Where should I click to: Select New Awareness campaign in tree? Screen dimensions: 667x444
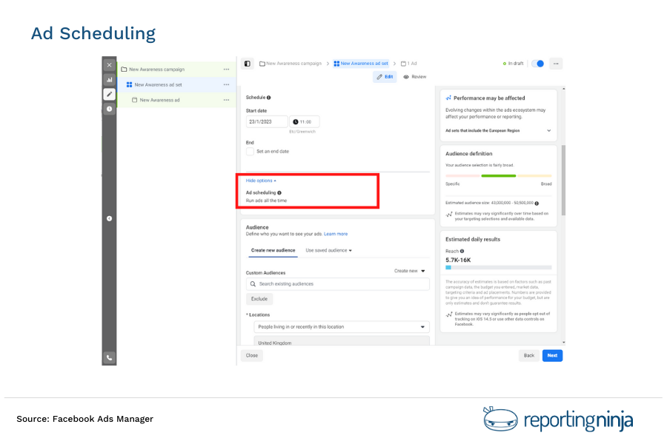[156, 70]
